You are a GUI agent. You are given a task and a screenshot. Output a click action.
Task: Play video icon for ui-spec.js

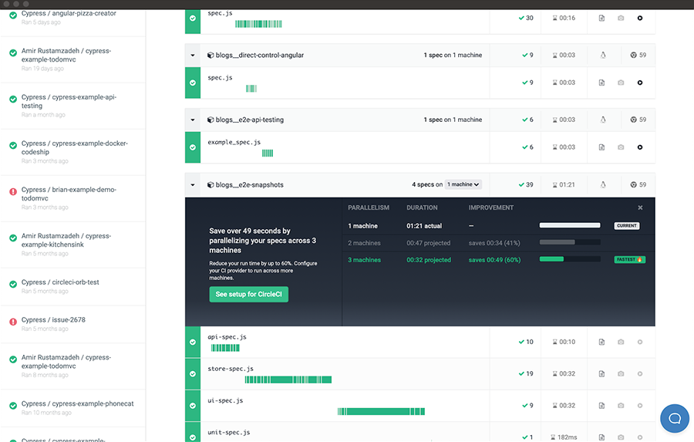click(640, 406)
